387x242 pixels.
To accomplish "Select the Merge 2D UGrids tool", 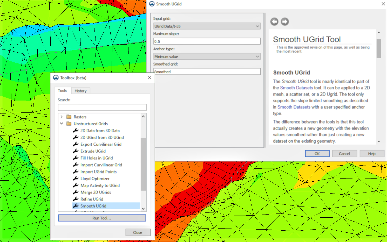I will (96, 192).
